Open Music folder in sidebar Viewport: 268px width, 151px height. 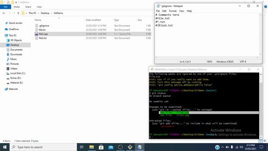pos(13,59)
